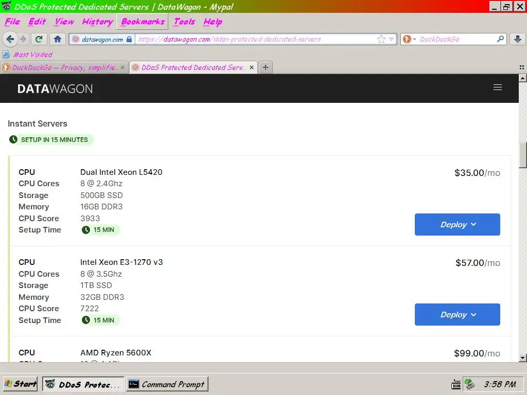Close the DuckDuckGo tab
527x395 pixels.
point(122,67)
